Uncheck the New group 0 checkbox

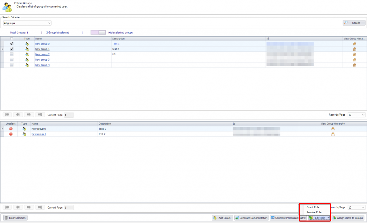pyautogui.click(x=11, y=43)
